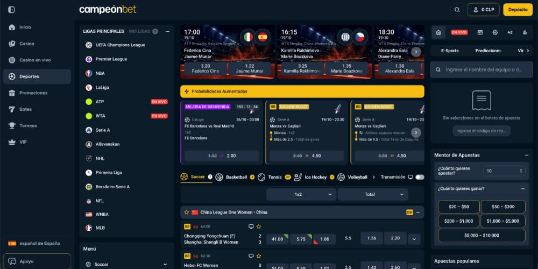Click the China League BB bet builder badge
This screenshot has width=538, height=269.
(x=409, y=213)
